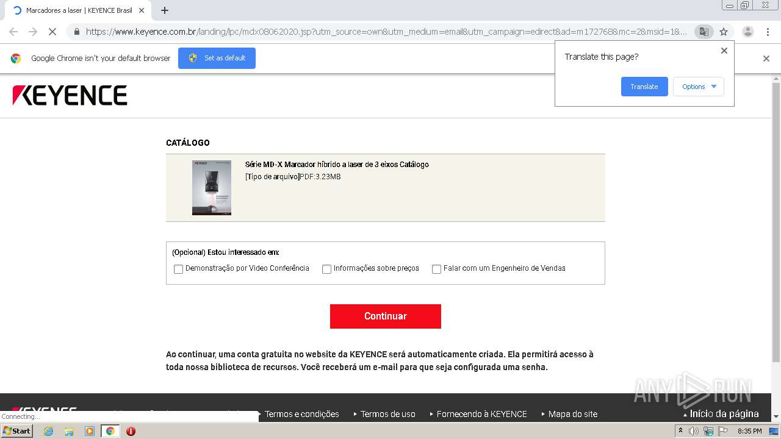This screenshot has width=781, height=439.
Task: Open the Chrome profile avatar
Action: [x=748, y=32]
